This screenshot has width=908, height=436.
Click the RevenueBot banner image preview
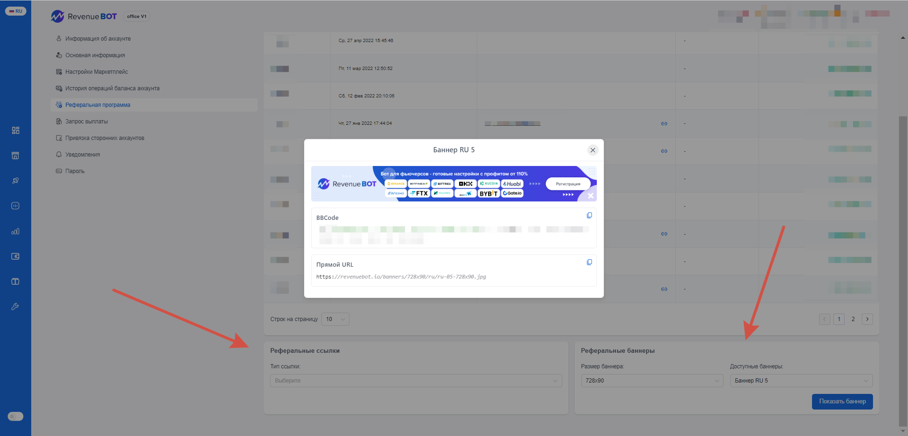pos(454,183)
